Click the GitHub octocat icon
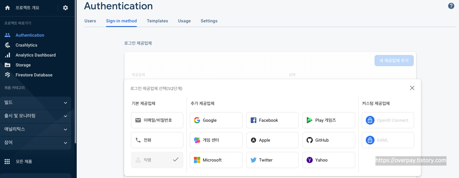This screenshot has width=459, height=178. [309, 140]
